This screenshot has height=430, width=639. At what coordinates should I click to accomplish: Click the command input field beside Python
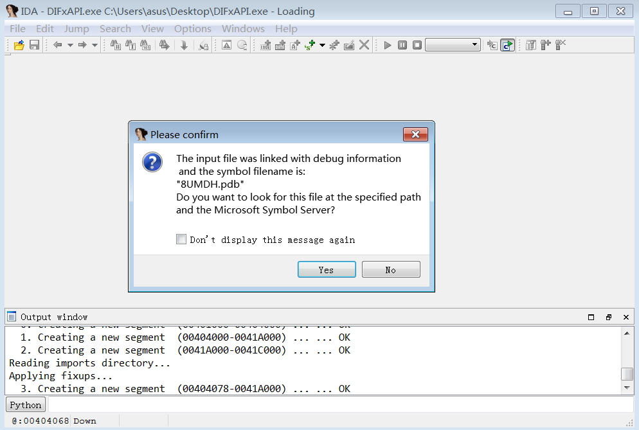tap(341, 405)
